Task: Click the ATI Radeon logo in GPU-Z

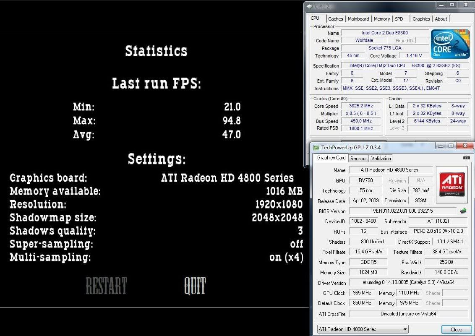Action: coord(452,184)
